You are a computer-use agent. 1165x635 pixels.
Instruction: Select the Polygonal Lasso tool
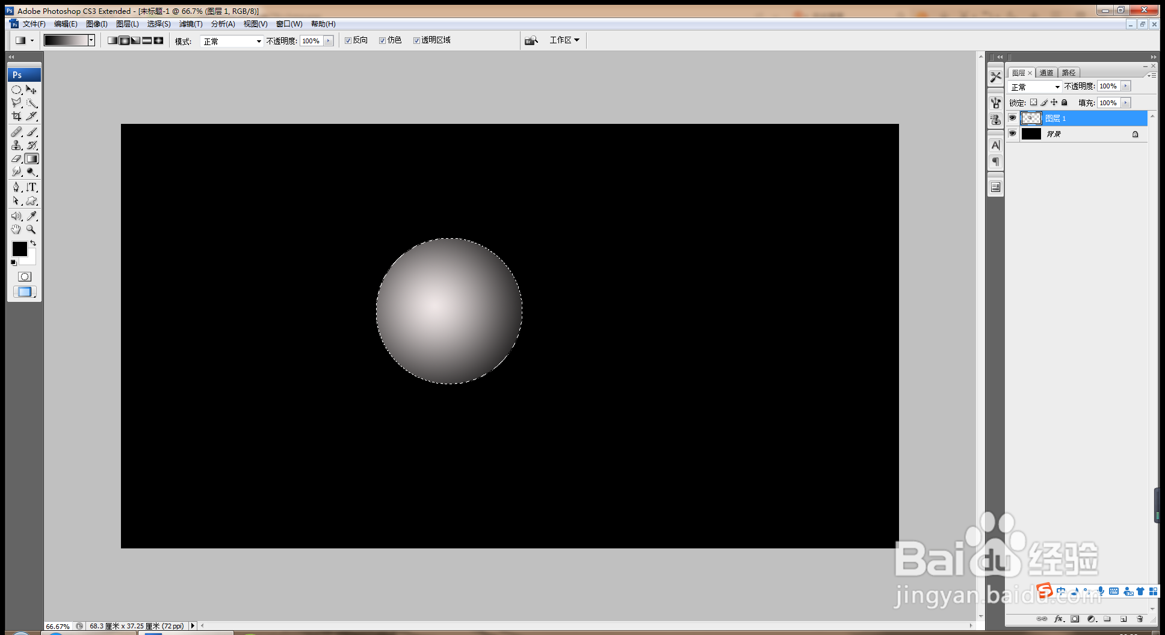click(x=16, y=103)
